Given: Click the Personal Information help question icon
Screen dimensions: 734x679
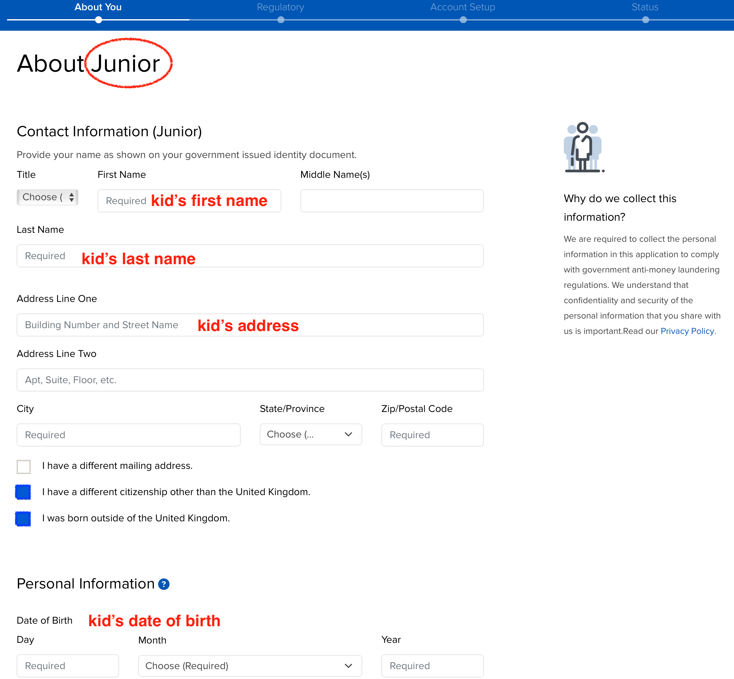Looking at the screenshot, I should tap(164, 584).
